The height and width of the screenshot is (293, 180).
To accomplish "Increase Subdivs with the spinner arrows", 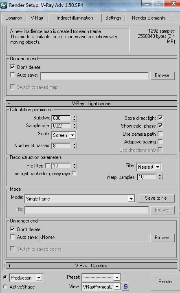I will point(74,117).
